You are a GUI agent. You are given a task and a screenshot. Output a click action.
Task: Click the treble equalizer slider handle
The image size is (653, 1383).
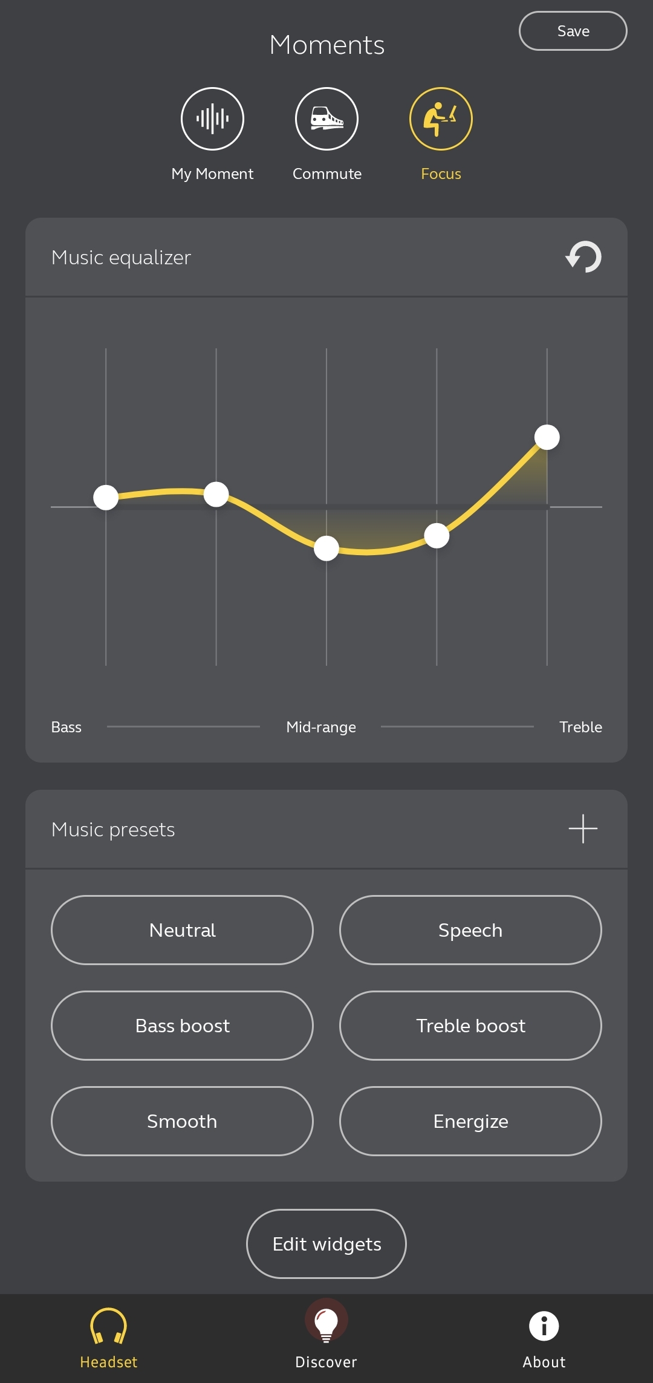tap(547, 437)
